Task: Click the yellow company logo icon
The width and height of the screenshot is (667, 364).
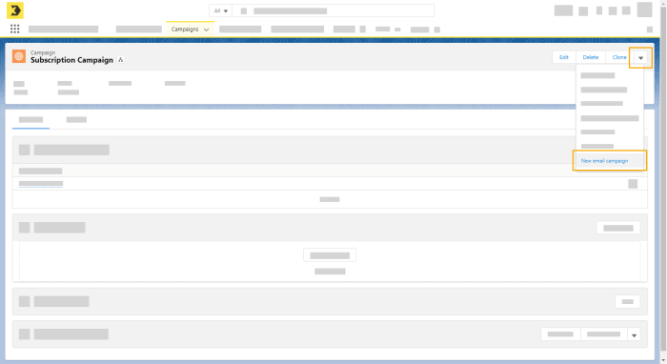Action: [x=15, y=10]
